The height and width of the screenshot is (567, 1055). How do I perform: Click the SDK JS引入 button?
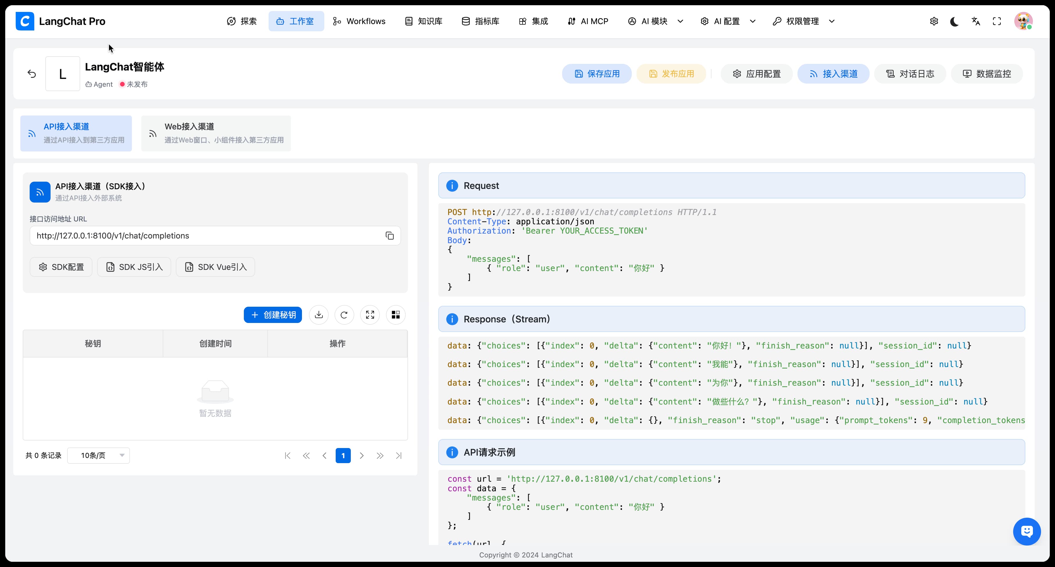coord(134,267)
